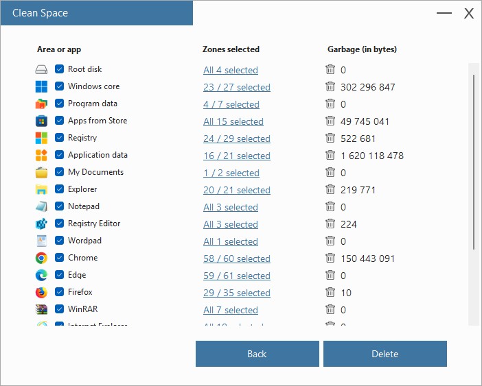Viewport: 482px width, 386px height.
Task: Click the '150 443 091' garbage value
Action: [x=367, y=259]
